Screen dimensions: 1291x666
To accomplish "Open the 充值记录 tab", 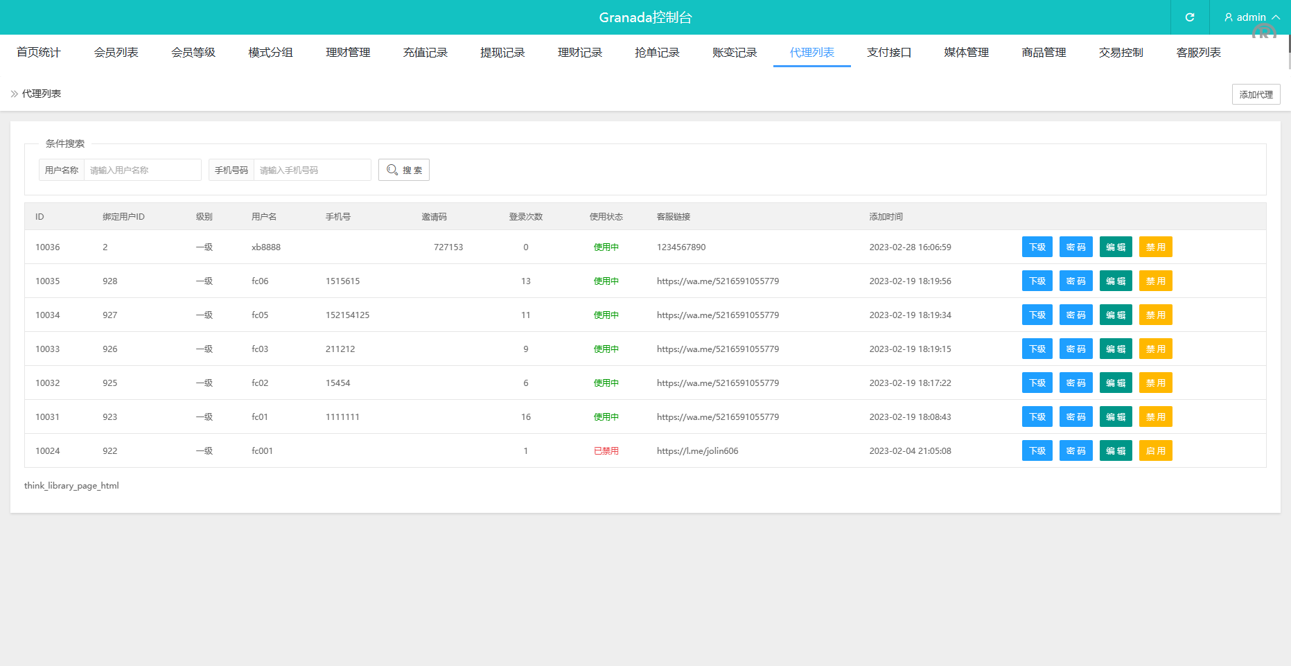I will 425,53.
